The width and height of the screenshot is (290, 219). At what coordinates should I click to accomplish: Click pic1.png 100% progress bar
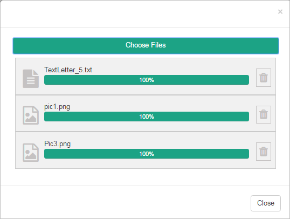[x=147, y=117]
